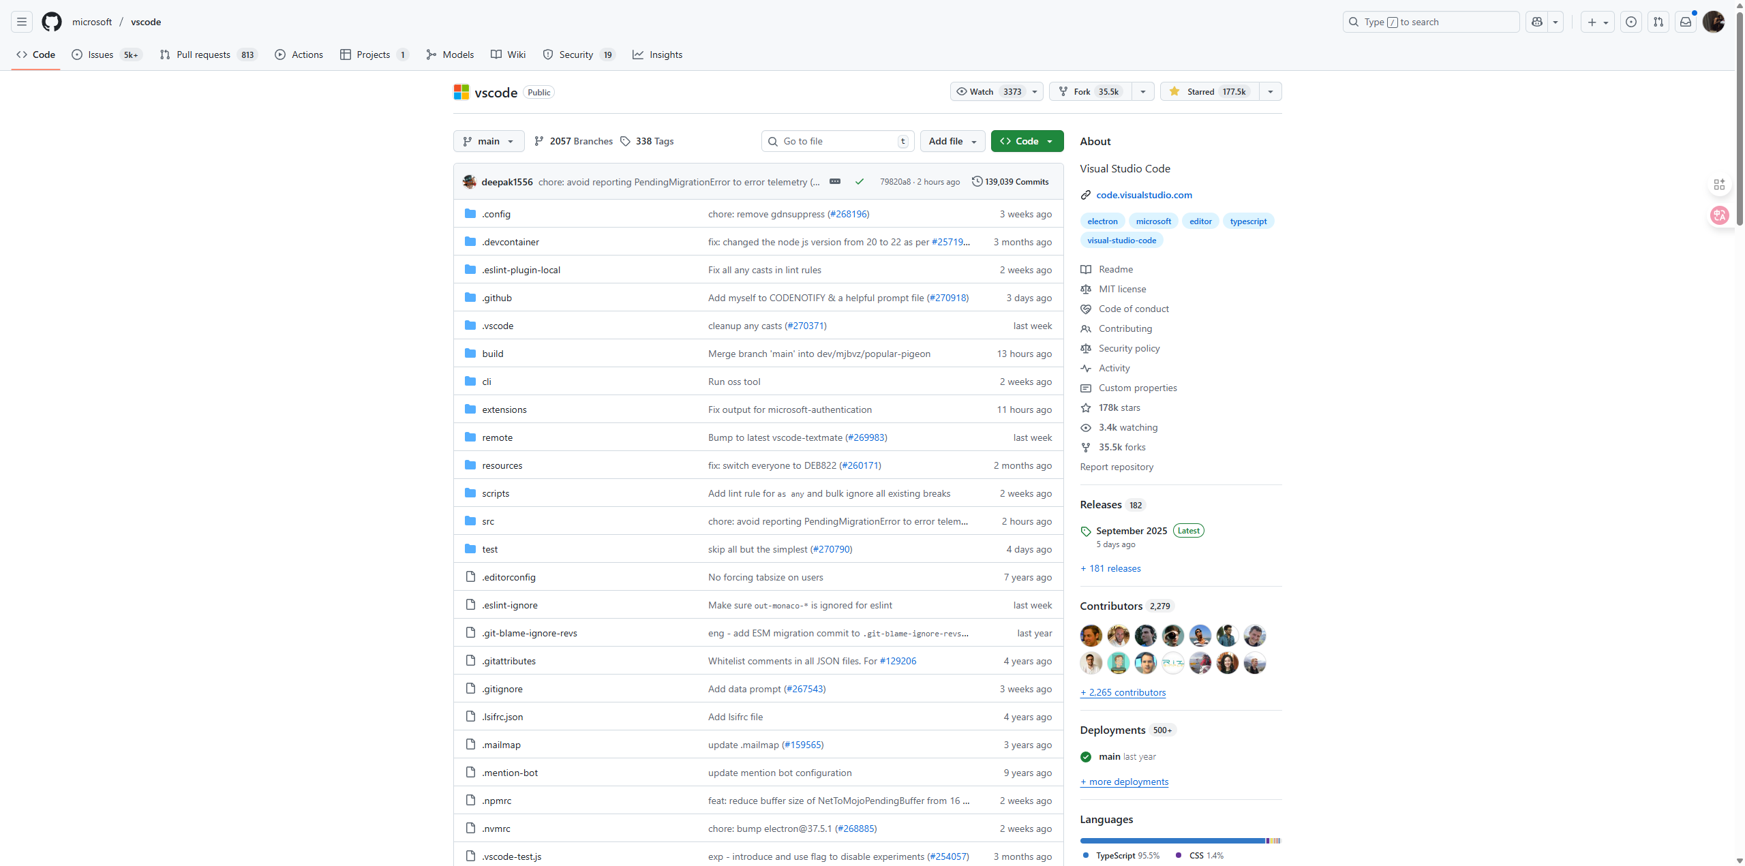Open the notifications inbox icon
The height and width of the screenshot is (866, 1745).
[x=1686, y=21]
